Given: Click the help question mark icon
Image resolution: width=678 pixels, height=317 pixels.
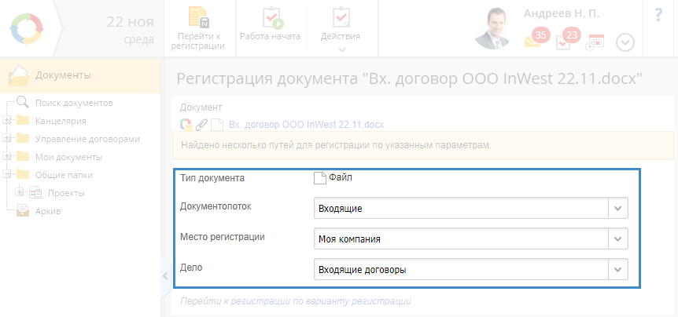Looking at the screenshot, I should [658, 16].
